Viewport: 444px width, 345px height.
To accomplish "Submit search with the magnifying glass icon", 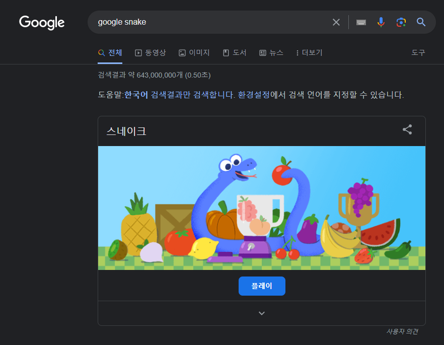I will pyautogui.click(x=421, y=22).
